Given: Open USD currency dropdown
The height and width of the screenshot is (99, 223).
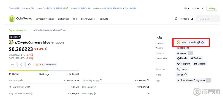Looking at the screenshot, I should pyautogui.click(x=195, y=9).
